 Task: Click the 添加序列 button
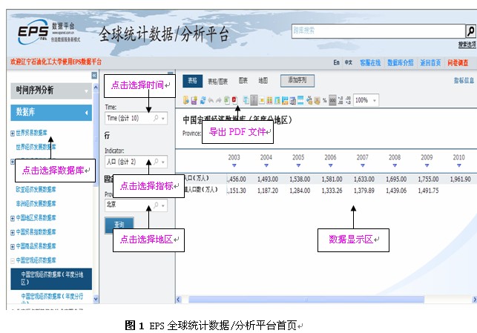[x=297, y=81]
